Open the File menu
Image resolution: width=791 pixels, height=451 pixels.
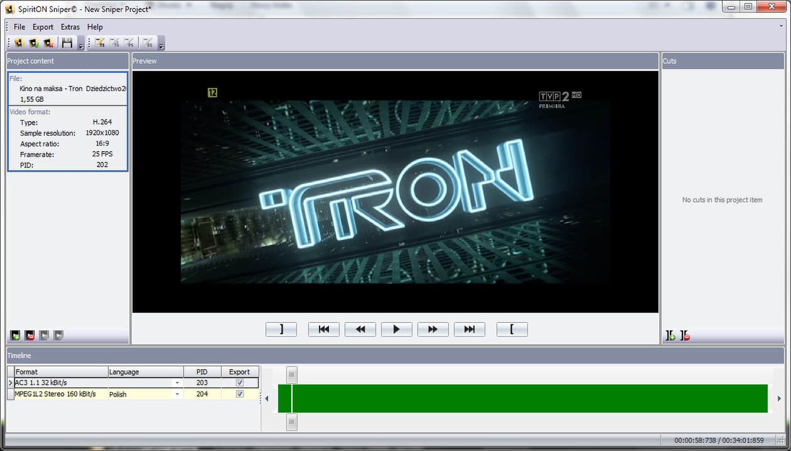pyautogui.click(x=19, y=27)
